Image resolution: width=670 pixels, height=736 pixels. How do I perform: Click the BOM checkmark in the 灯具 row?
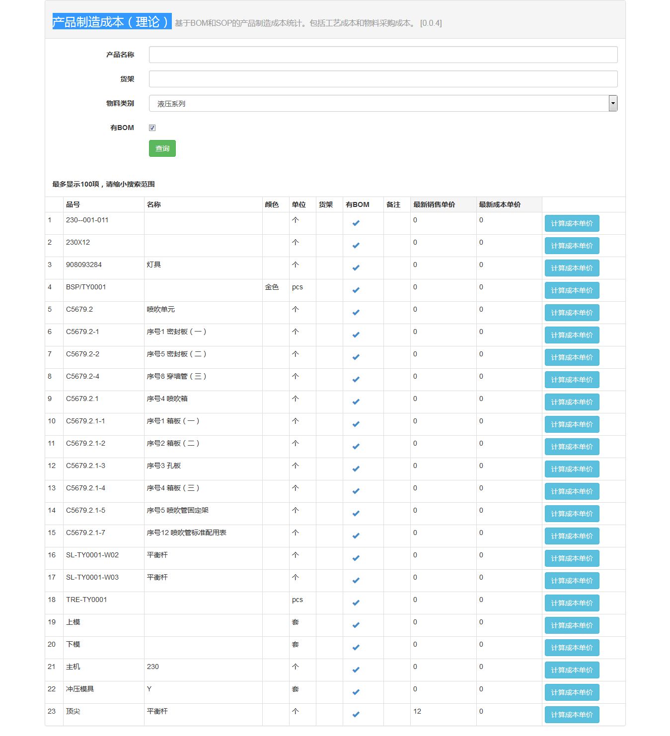point(356,268)
